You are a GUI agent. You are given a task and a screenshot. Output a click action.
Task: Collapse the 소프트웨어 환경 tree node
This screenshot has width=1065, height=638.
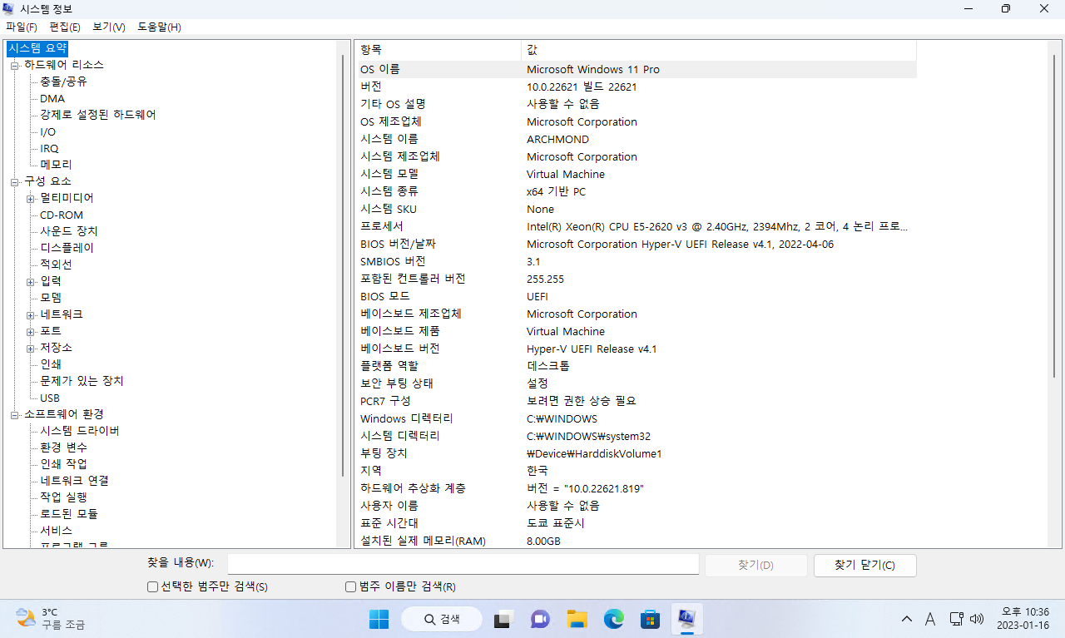[14, 414]
